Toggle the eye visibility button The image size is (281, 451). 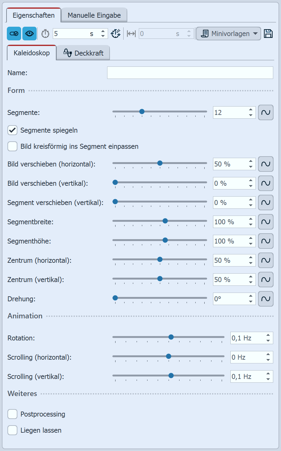[x=29, y=34]
